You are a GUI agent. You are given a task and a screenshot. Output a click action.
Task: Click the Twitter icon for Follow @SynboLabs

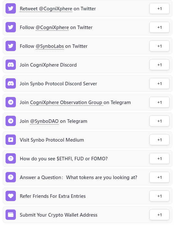pyautogui.click(x=11, y=46)
